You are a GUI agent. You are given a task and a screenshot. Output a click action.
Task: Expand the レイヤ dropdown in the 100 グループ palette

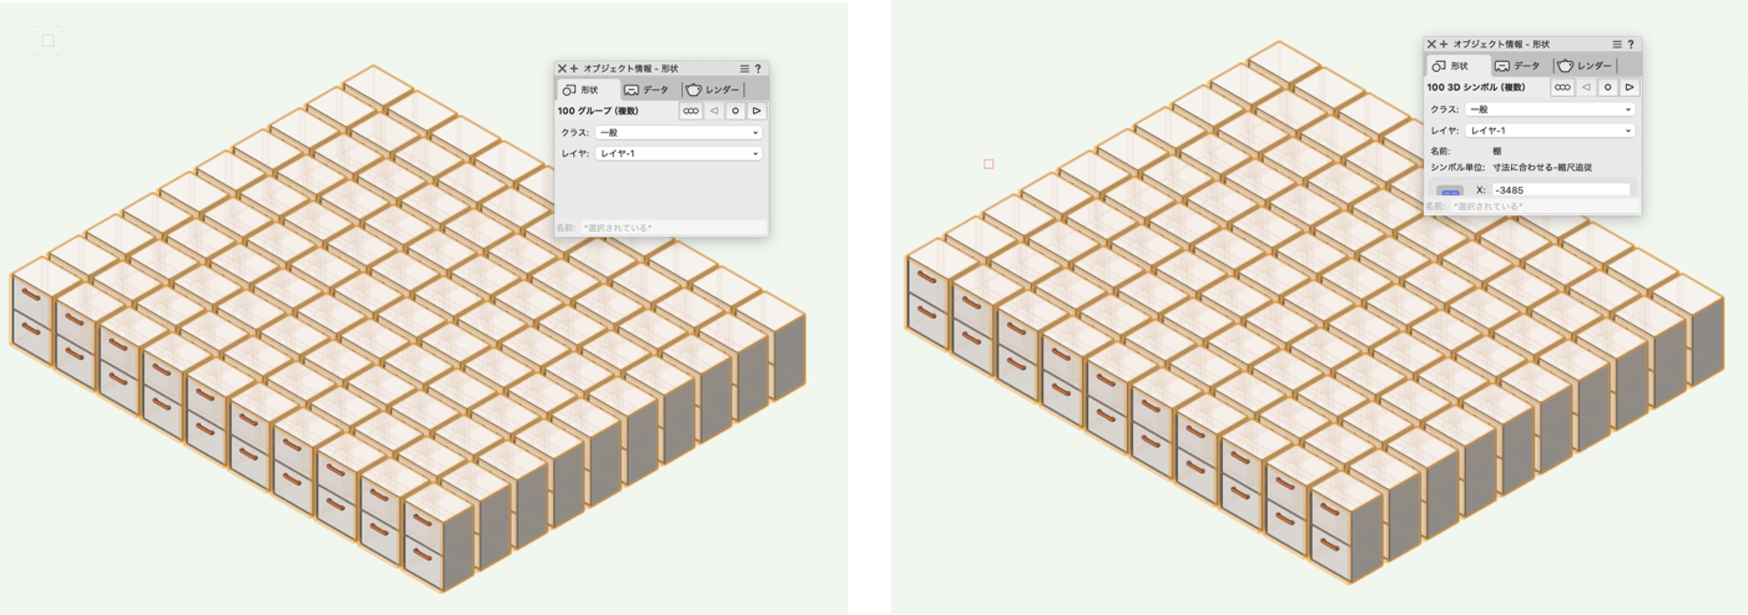679,154
